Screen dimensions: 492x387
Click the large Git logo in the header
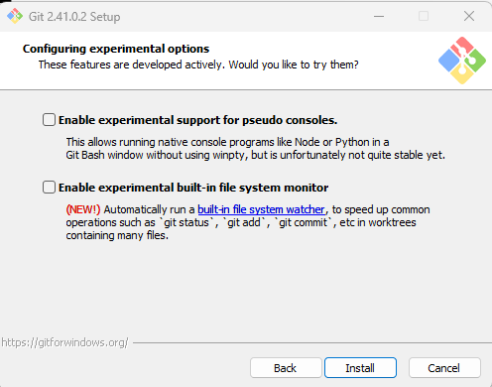(x=462, y=61)
